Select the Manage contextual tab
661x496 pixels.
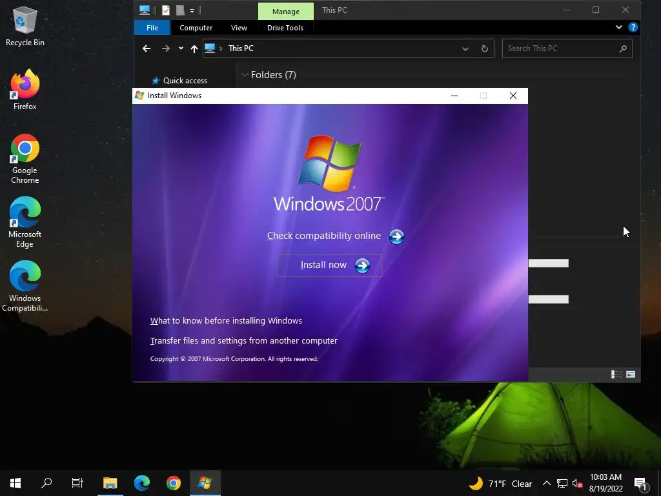tap(286, 12)
